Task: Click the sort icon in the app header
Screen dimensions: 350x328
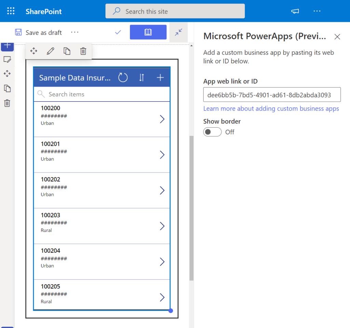Action: [142, 78]
